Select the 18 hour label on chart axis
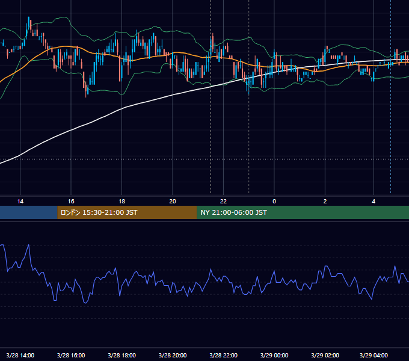 [x=122, y=202]
